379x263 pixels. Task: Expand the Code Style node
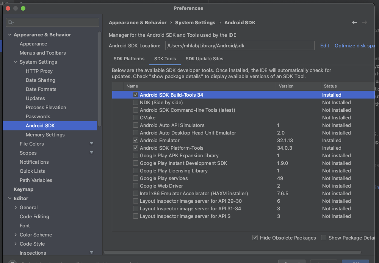[16, 244]
